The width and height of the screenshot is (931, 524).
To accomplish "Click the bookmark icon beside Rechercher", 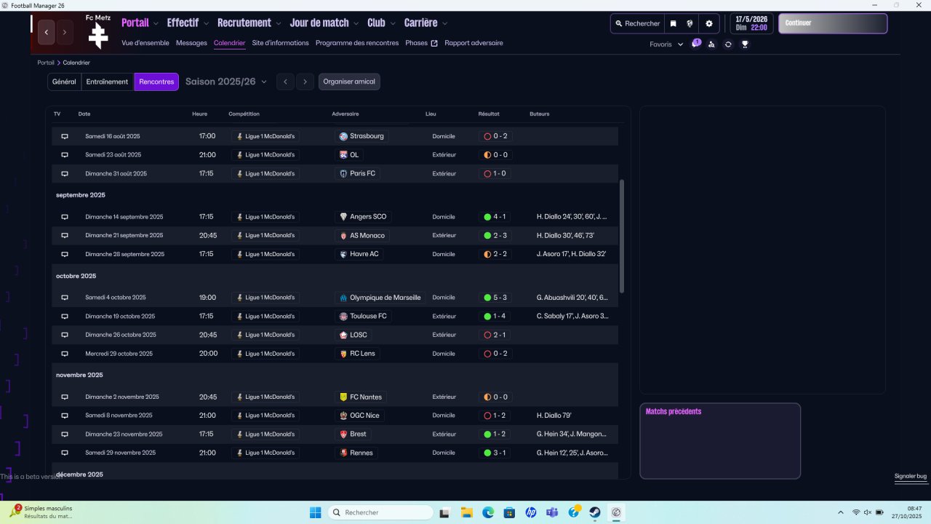I will coord(674,23).
